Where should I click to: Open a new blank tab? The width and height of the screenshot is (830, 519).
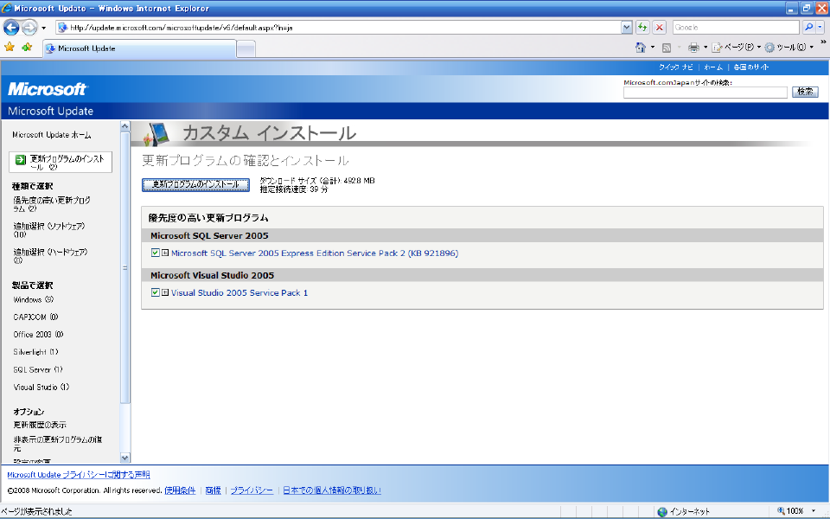click(246, 48)
